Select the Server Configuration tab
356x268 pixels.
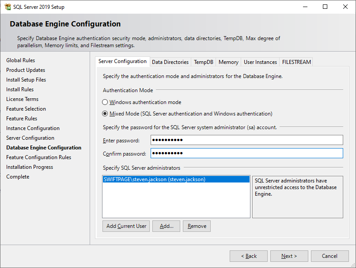[x=122, y=62]
